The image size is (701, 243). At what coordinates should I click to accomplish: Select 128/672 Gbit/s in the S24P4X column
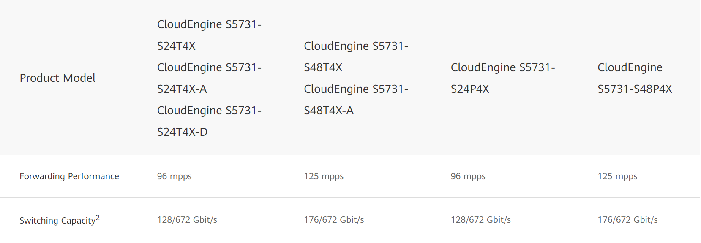(x=480, y=220)
